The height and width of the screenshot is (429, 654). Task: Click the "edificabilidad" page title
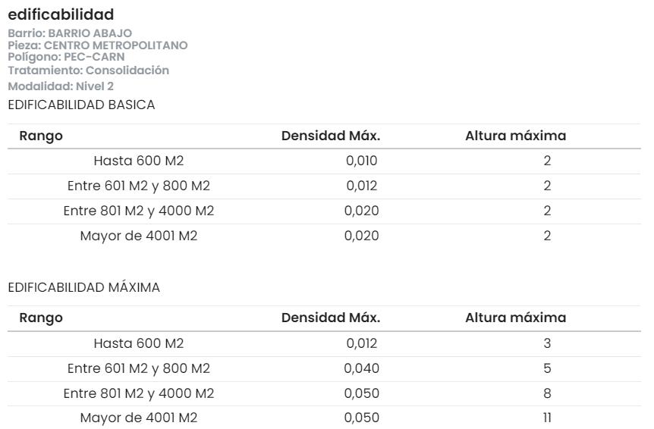(61, 14)
